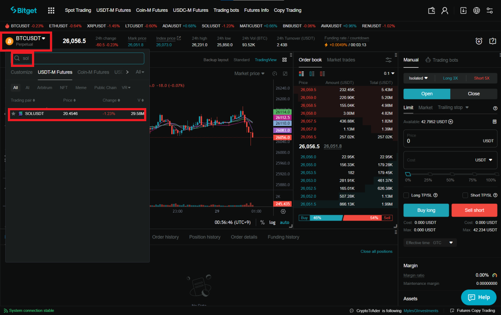Viewport: 501px width, 315px height.
Task: Open the Isolated margin mode dropdown
Action: (x=418, y=78)
